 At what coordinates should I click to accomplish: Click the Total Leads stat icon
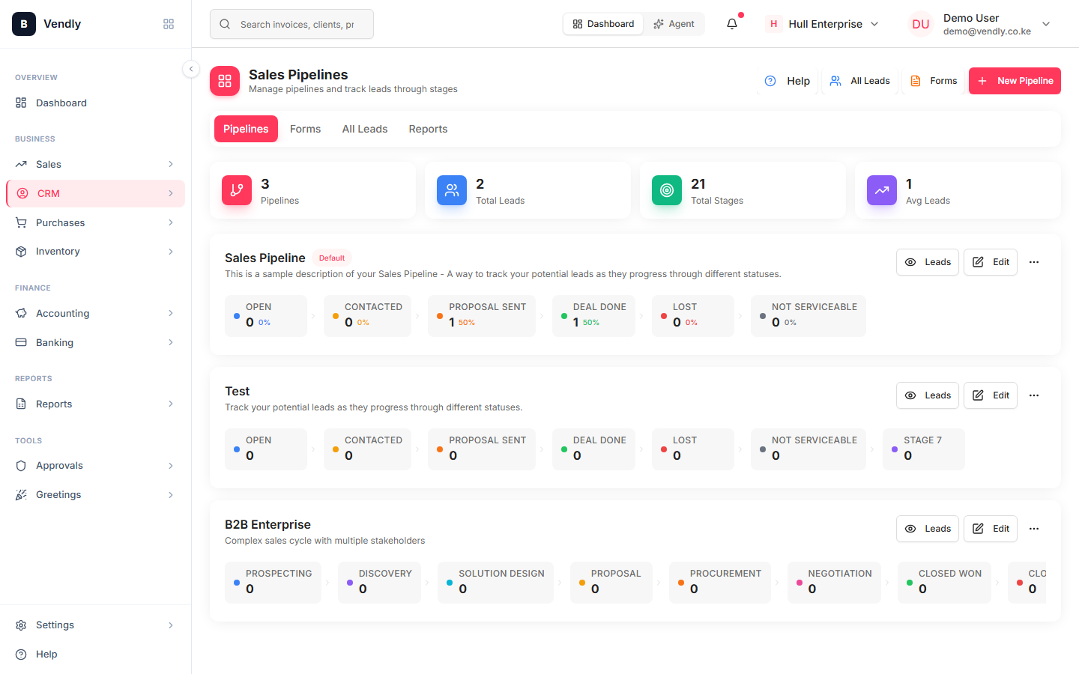(452, 190)
